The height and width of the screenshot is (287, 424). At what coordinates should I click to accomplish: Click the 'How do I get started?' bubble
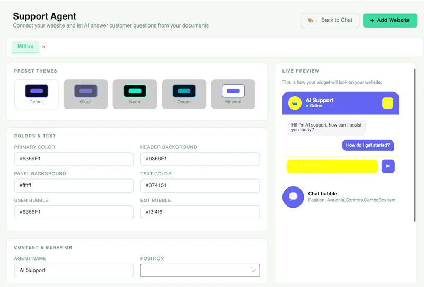(x=368, y=145)
